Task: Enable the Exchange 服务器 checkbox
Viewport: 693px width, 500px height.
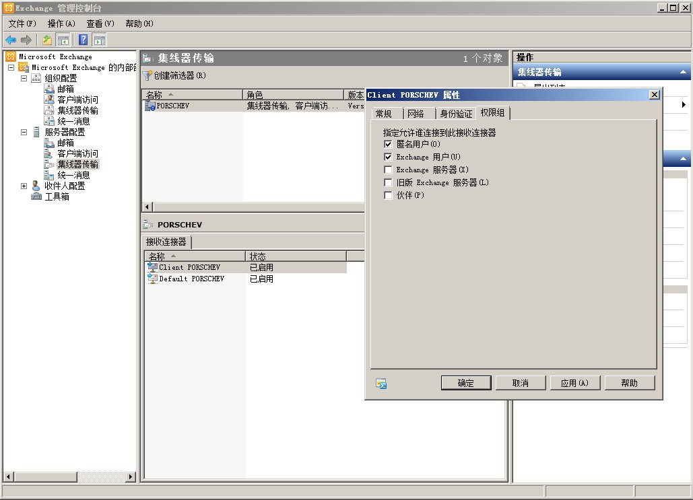Action: [388, 170]
